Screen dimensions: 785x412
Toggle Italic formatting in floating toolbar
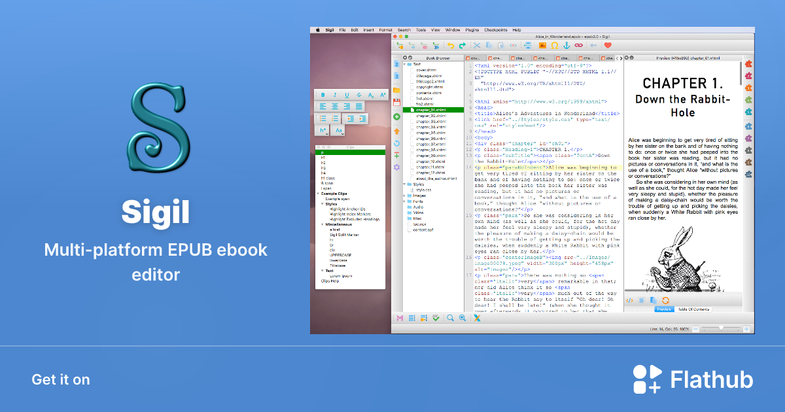point(335,95)
